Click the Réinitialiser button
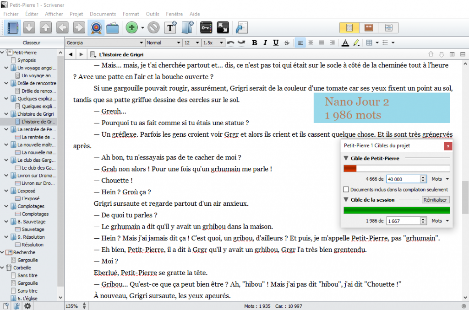The image size is (469, 310). click(435, 199)
